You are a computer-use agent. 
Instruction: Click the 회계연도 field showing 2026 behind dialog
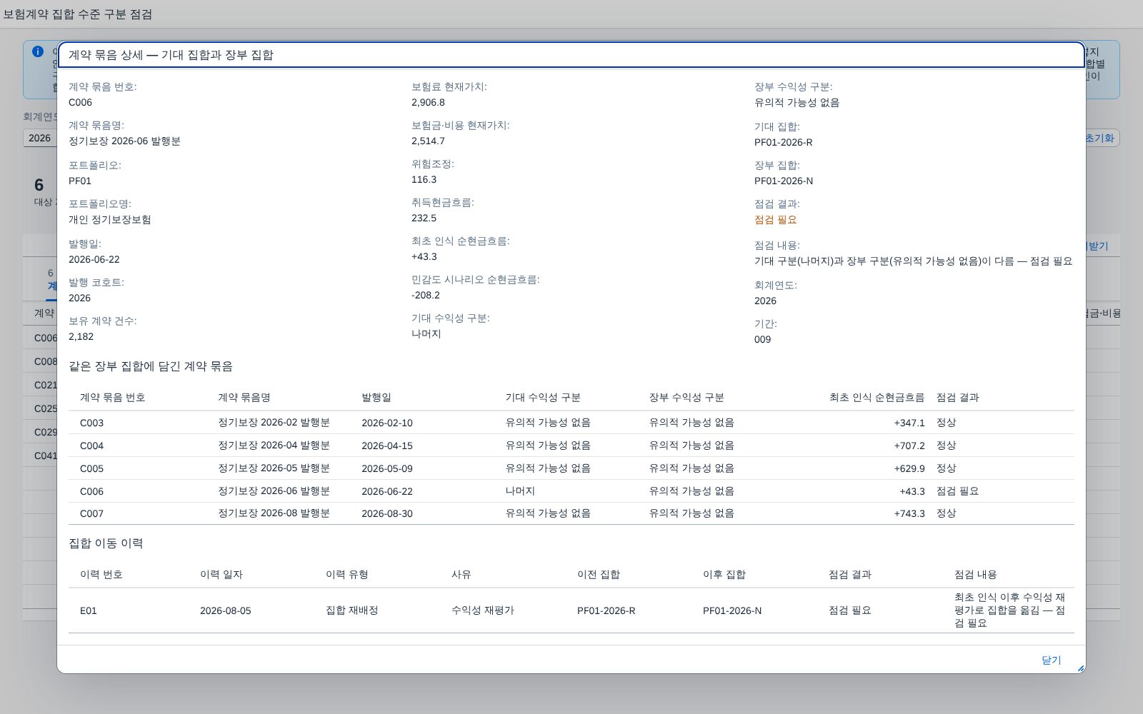tap(40, 138)
